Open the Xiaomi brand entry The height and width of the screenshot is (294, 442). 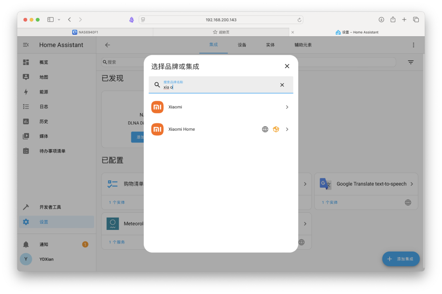point(221,107)
